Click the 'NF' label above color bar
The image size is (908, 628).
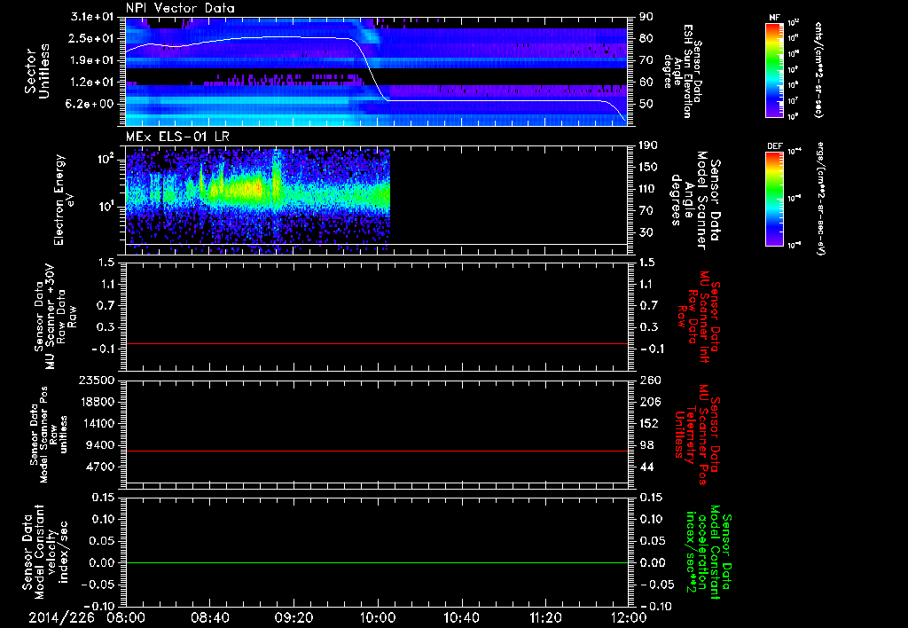774,18
